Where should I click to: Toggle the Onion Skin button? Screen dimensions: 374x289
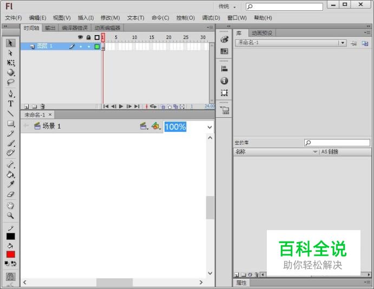point(163,106)
